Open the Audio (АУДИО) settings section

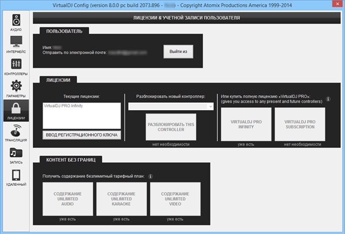tap(16, 22)
